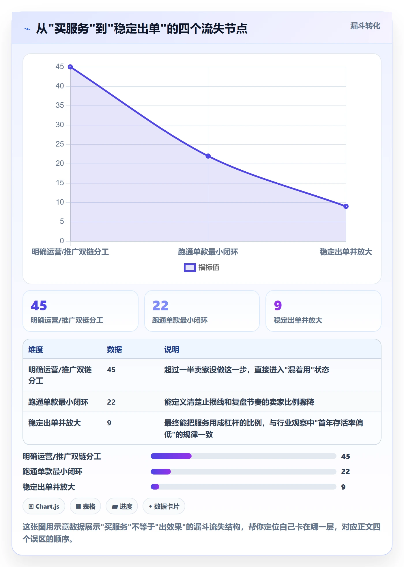Screen dimensions: 404x567
Task: Click the chart data point at value 22
Action: [x=208, y=156]
